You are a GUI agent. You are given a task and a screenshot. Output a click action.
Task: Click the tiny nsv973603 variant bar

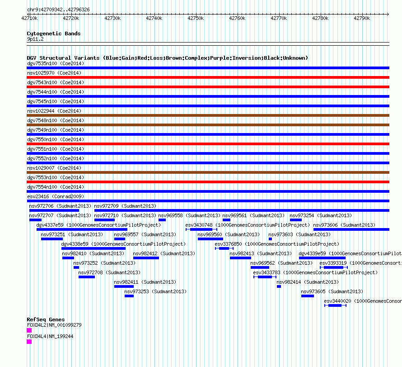pos(270,239)
